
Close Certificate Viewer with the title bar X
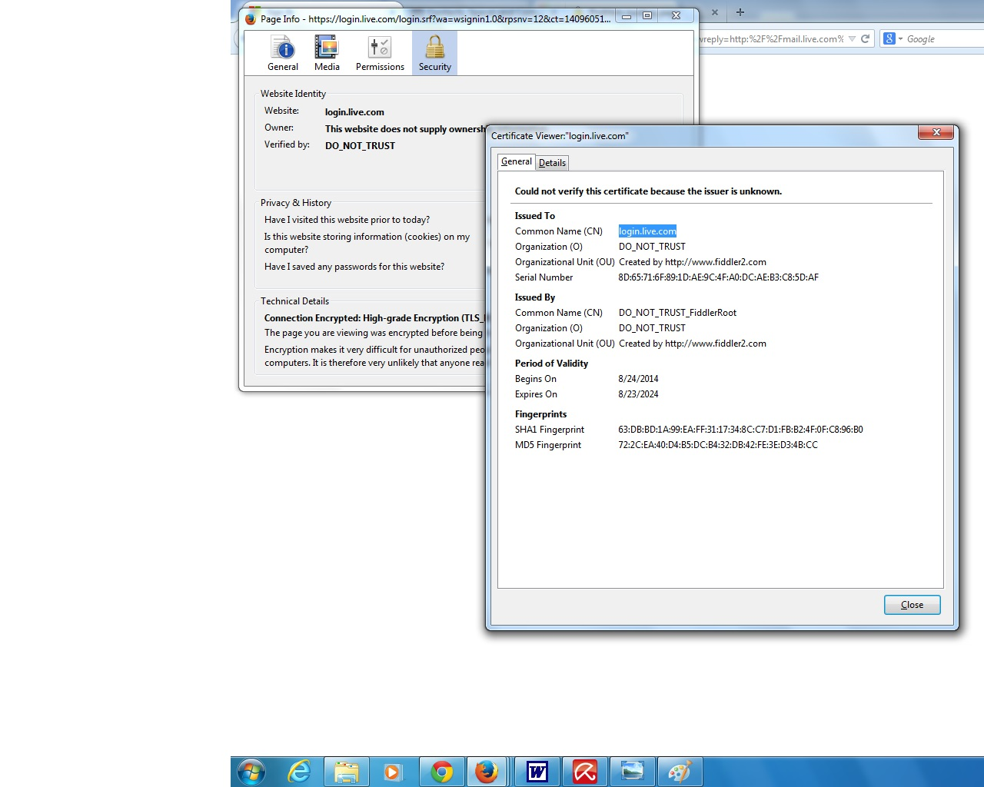[936, 132]
